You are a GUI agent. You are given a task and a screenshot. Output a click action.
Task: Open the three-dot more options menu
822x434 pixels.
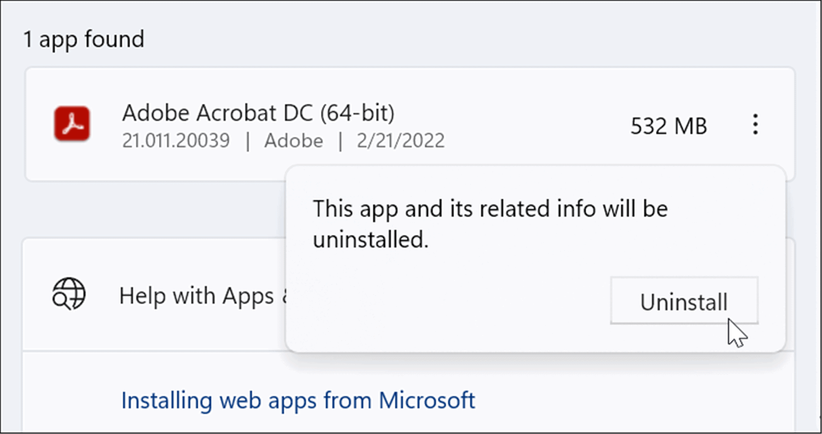[x=755, y=124]
